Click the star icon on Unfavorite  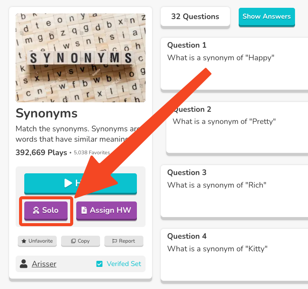24,241
